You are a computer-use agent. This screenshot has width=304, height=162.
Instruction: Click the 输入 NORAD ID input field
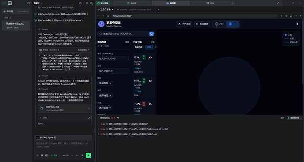coord(113,58)
